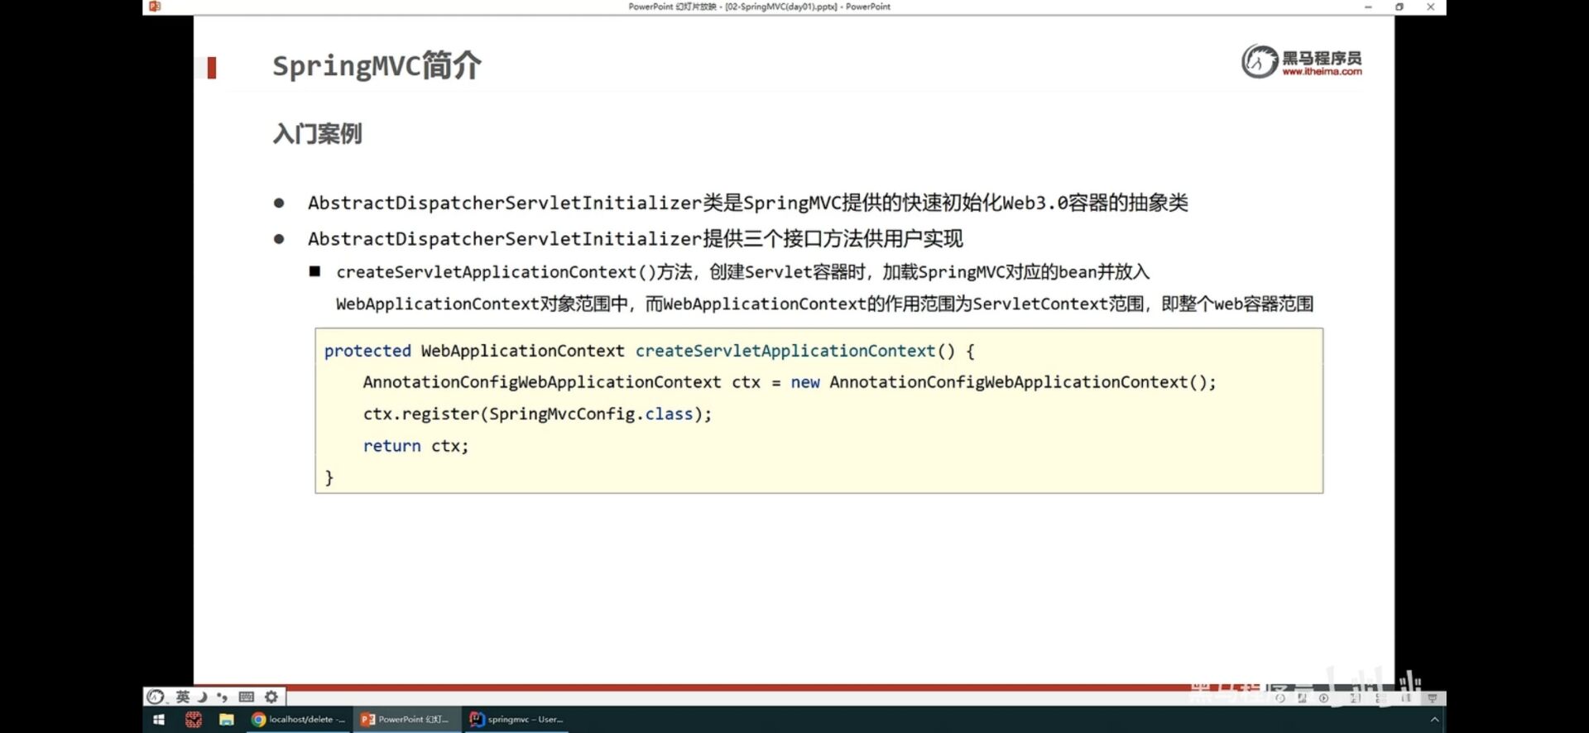Switch to Reading view icon
Screen dimensions: 1589x733
pyautogui.click(x=1406, y=698)
